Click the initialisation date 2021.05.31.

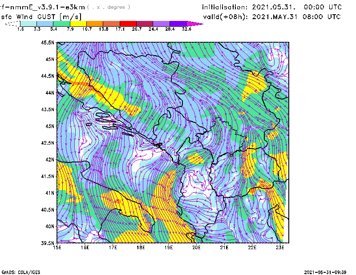click(x=274, y=7)
